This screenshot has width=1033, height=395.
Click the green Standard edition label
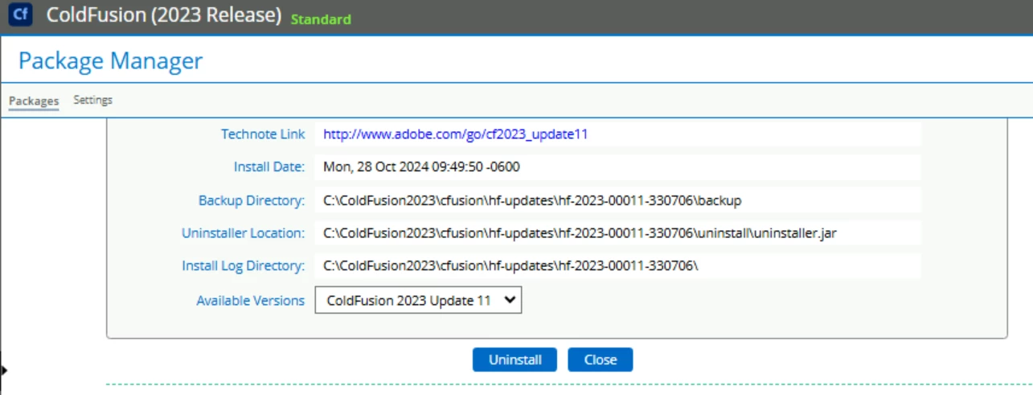[321, 19]
